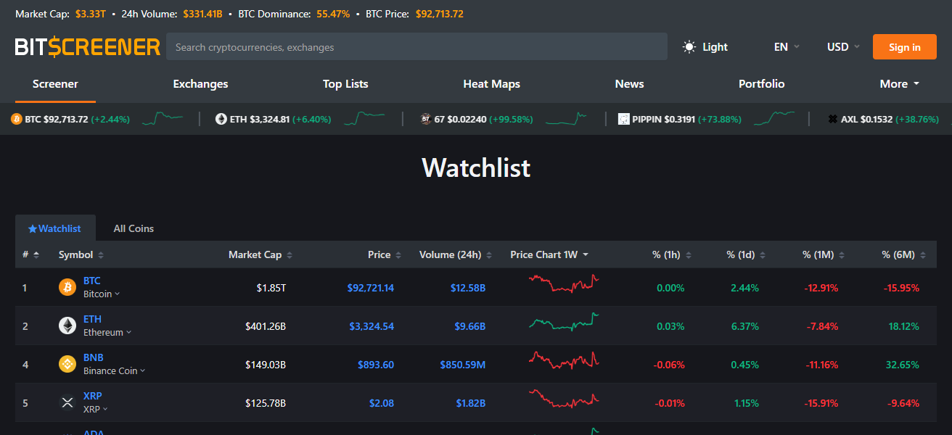Image resolution: width=952 pixels, height=435 pixels.
Task: Click the cryptocurrency search field
Action: coord(417,46)
